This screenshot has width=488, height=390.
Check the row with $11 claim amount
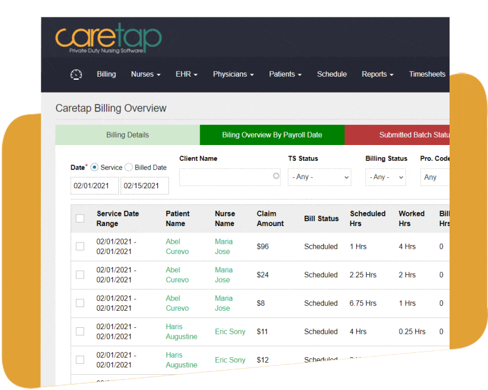click(80, 331)
